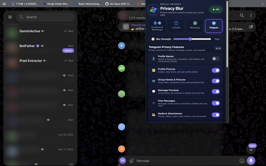Disable the Profile Pictures blur toggle
The width and height of the screenshot is (266, 166).
[216, 70]
